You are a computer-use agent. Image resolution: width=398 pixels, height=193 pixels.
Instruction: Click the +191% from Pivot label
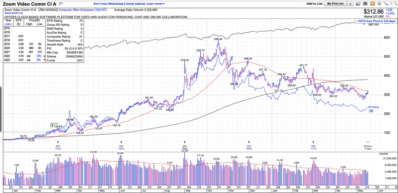(376, 21)
